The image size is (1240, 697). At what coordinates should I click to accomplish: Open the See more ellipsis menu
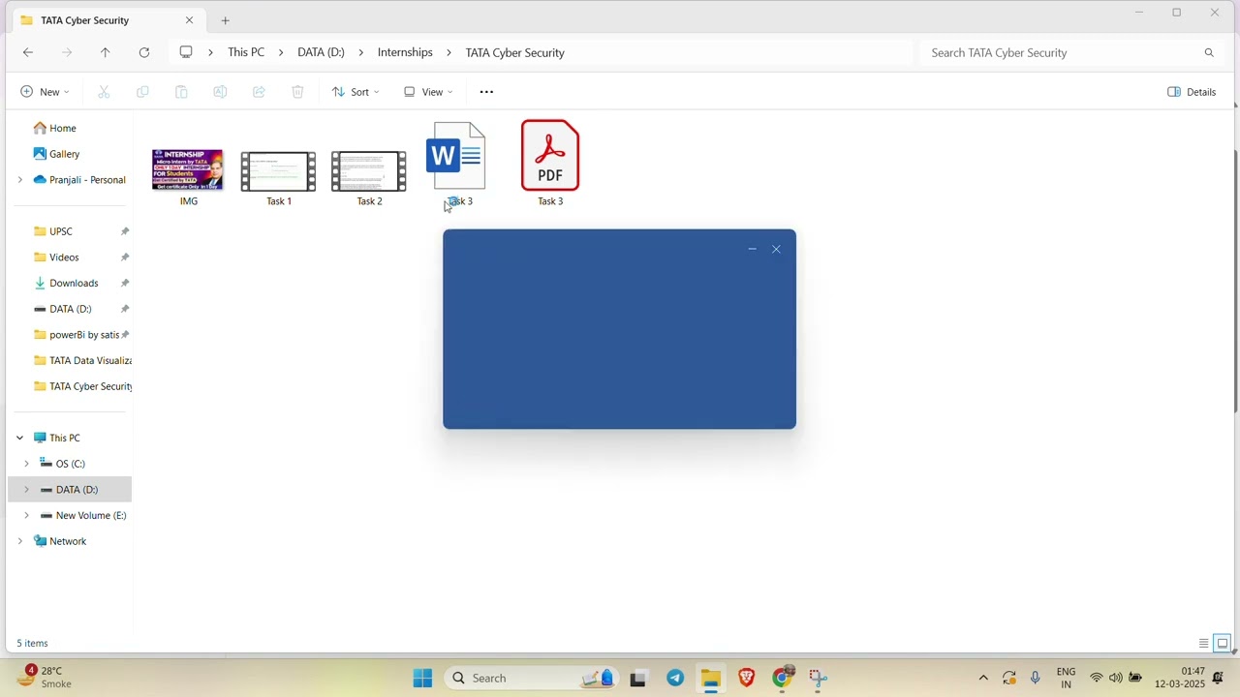pyautogui.click(x=487, y=92)
